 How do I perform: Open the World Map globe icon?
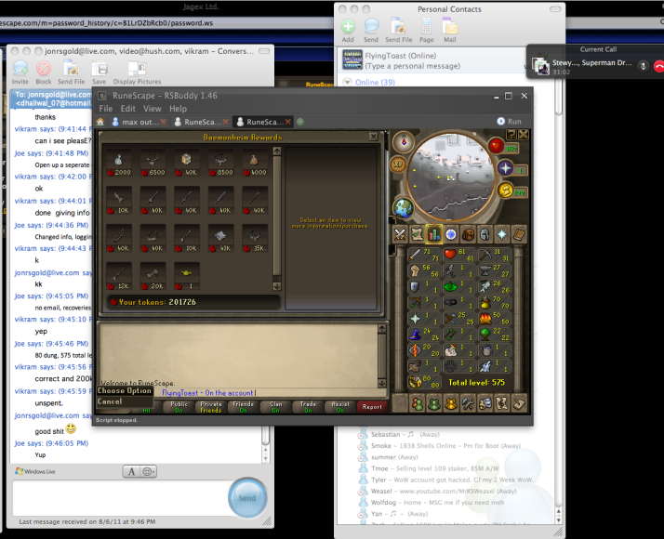coord(404,208)
